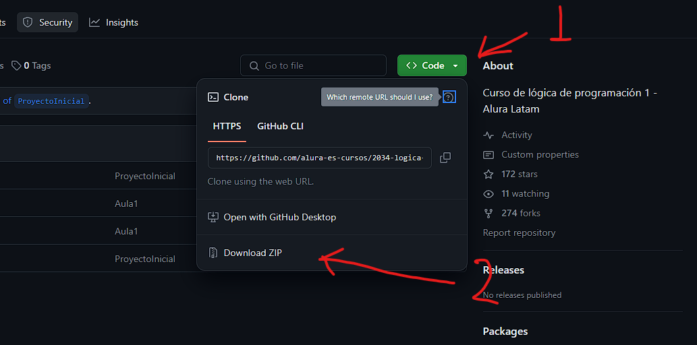The image size is (697, 345).
Task: Click the No releases published text
Action: [x=522, y=295]
